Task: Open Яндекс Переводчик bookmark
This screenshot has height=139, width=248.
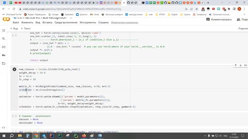Action: click(x=35, y=15)
